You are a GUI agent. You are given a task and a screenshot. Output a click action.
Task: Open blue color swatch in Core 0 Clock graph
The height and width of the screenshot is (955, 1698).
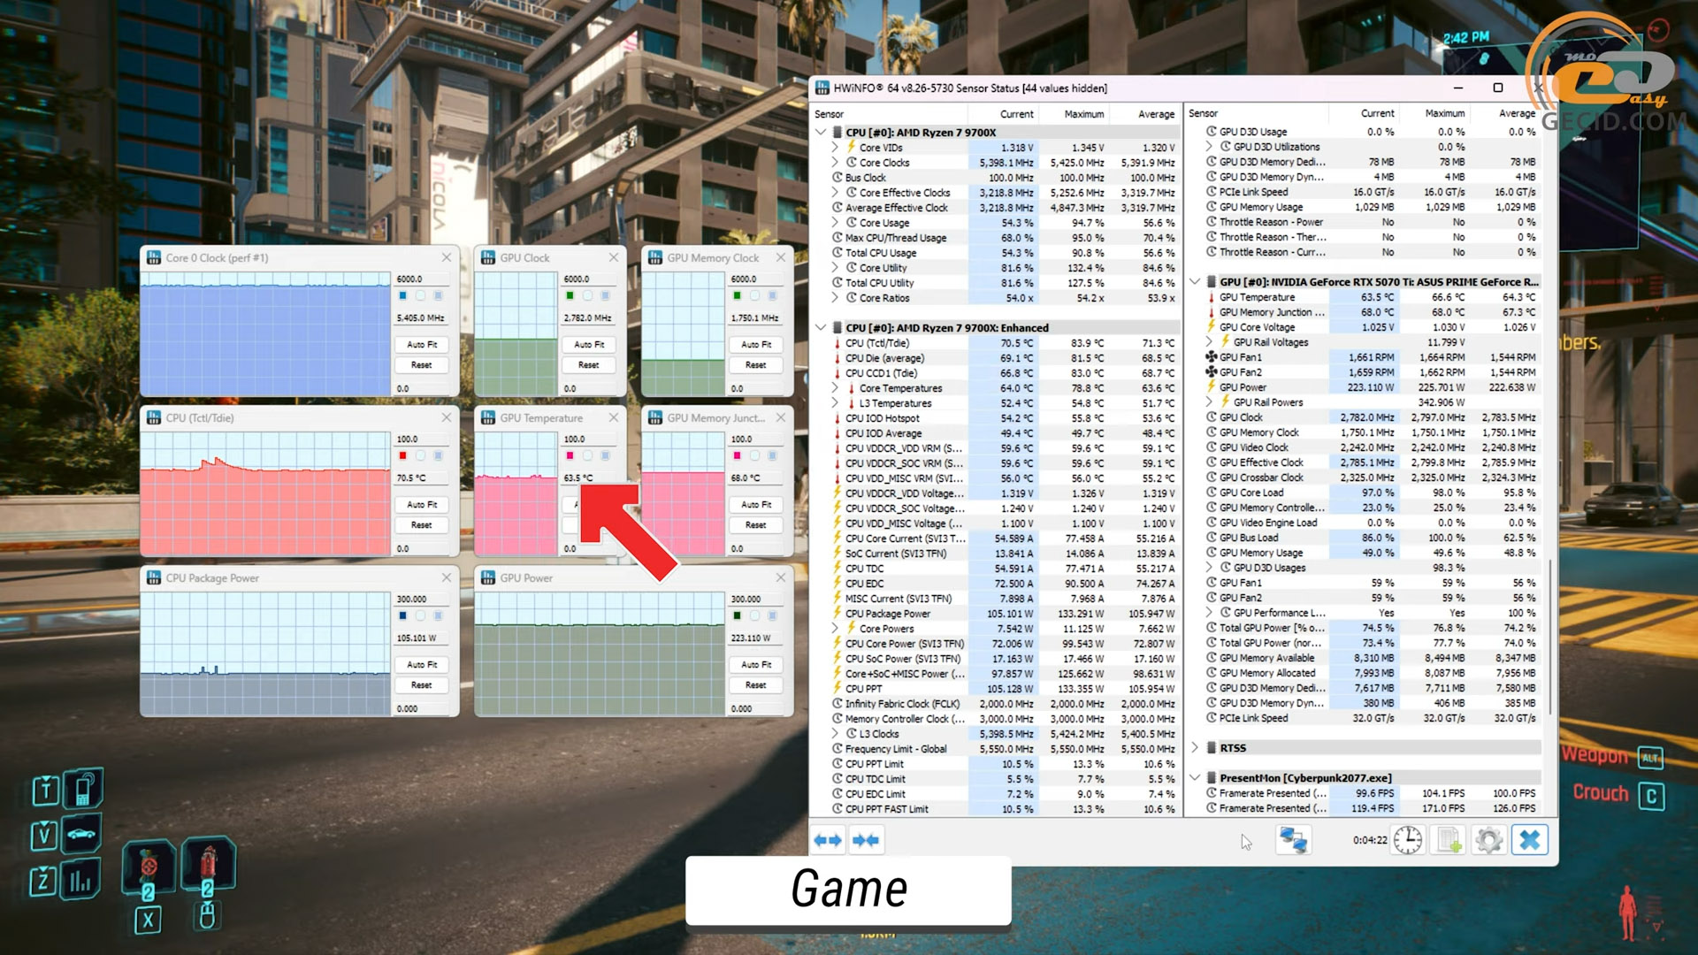(403, 295)
